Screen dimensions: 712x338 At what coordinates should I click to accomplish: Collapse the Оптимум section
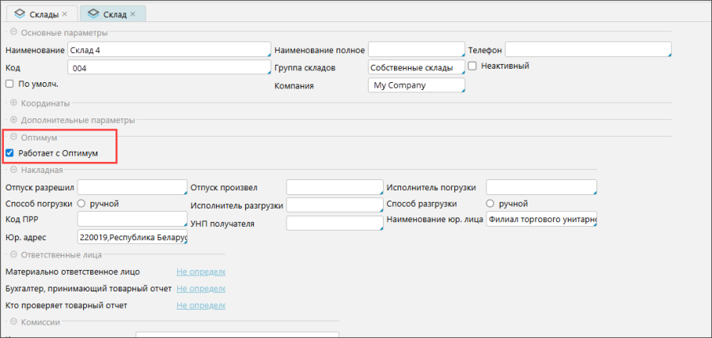[13, 137]
